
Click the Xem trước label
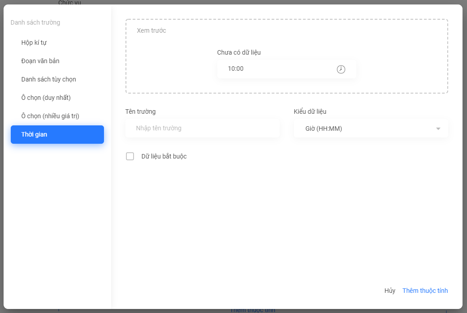(151, 30)
